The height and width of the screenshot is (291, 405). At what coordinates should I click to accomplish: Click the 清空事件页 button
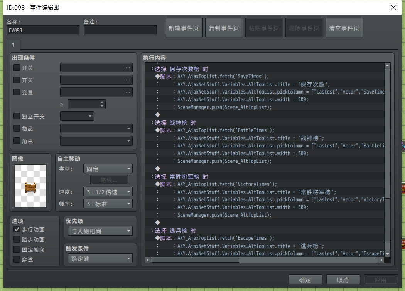point(344,28)
